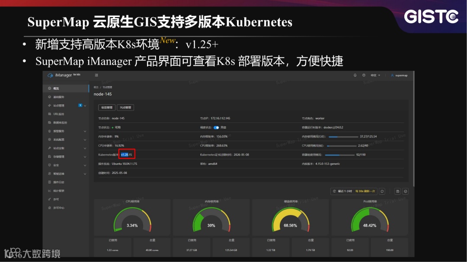Viewport: 467px width, 262px height.
Task: Open help via the question mark icon
Action: (364, 75)
